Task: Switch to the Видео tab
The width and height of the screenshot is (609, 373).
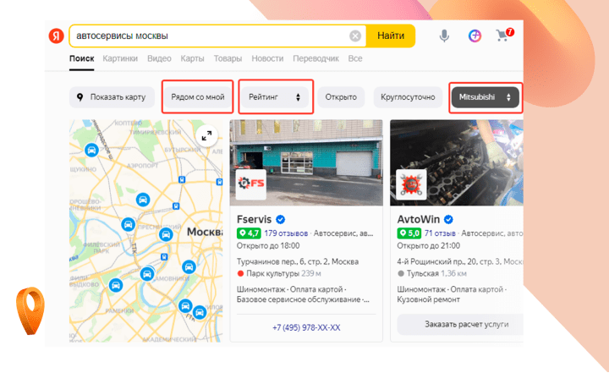Action: [159, 58]
